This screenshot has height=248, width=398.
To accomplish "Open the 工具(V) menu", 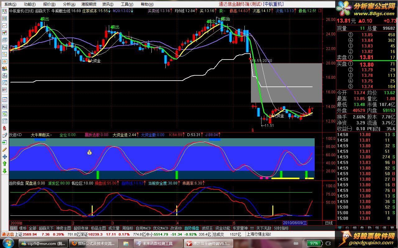I will 127,4.
